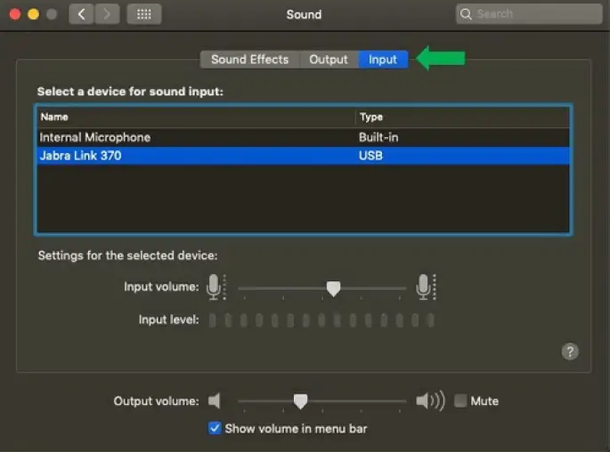This screenshot has height=452, width=610.
Task: Click the quiet speaker icon by output volume
Action: click(215, 400)
